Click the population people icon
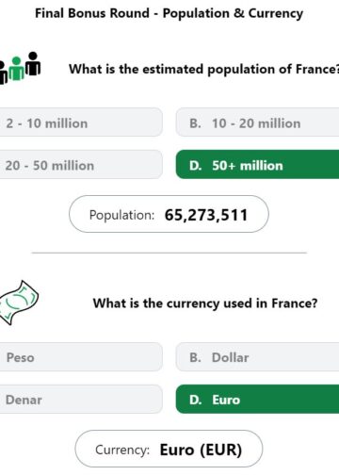339x475 pixels. (x=20, y=68)
